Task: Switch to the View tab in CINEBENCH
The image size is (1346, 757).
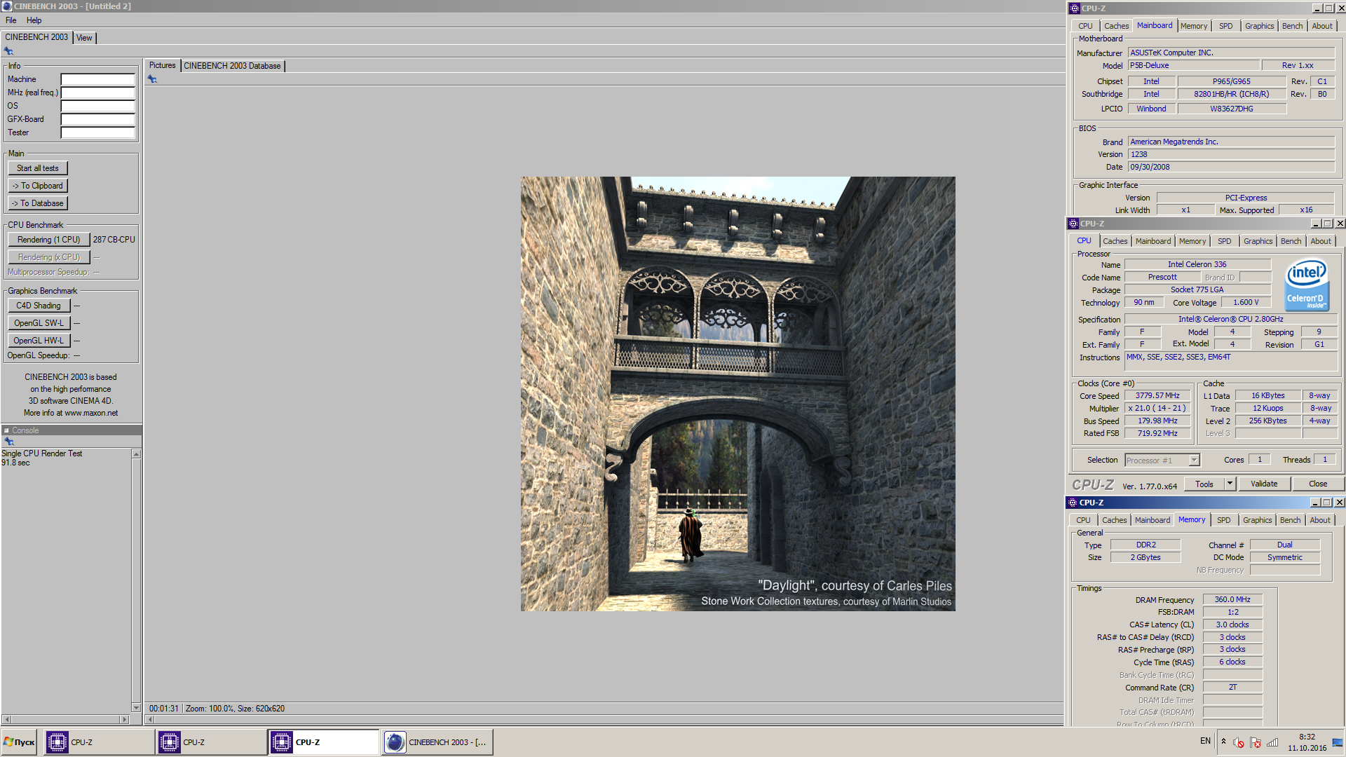Action: click(x=84, y=38)
